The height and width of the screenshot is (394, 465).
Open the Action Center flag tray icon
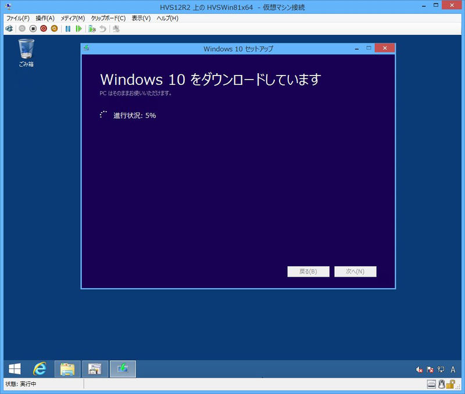(430, 370)
